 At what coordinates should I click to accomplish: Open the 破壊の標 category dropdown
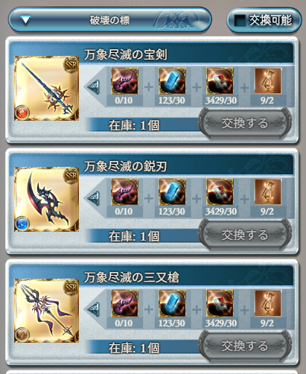click(109, 20)
